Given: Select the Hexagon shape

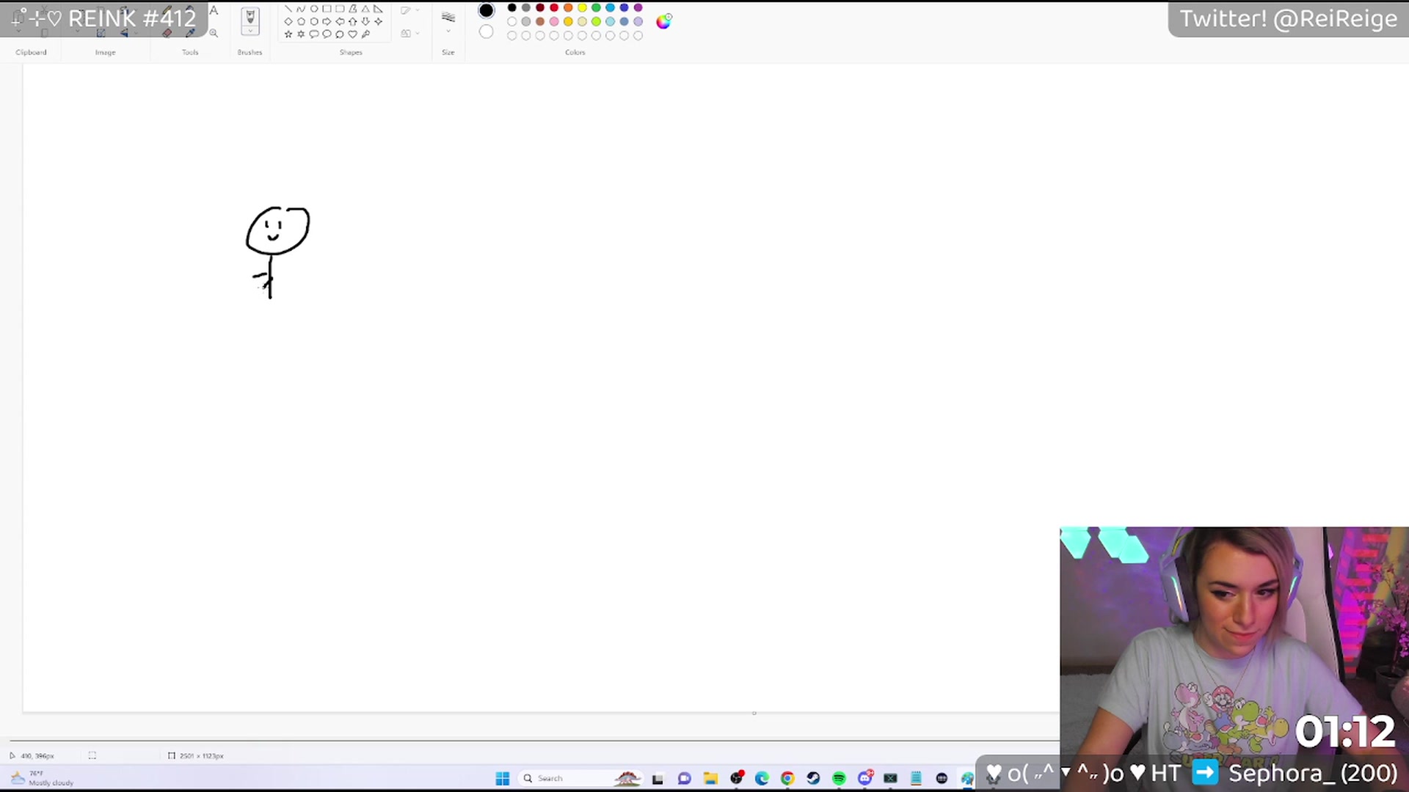Looking at the screenshot, I should point(314,21).
